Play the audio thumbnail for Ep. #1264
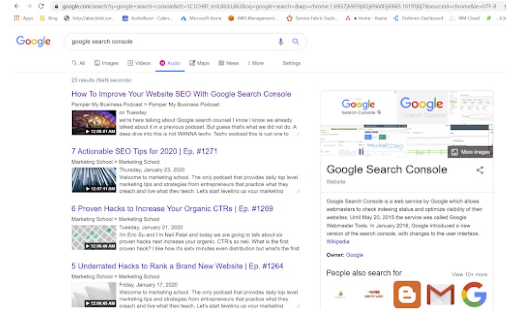Viewport: 516px width, 310px height. (94, 295)
